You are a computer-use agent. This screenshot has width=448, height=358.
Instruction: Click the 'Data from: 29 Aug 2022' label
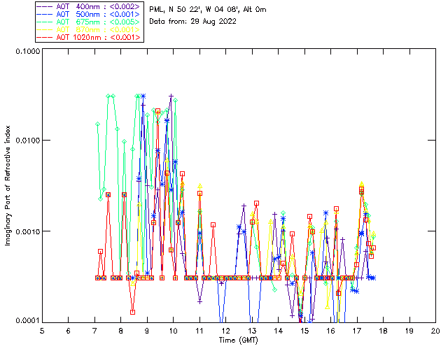click(193, 22)
